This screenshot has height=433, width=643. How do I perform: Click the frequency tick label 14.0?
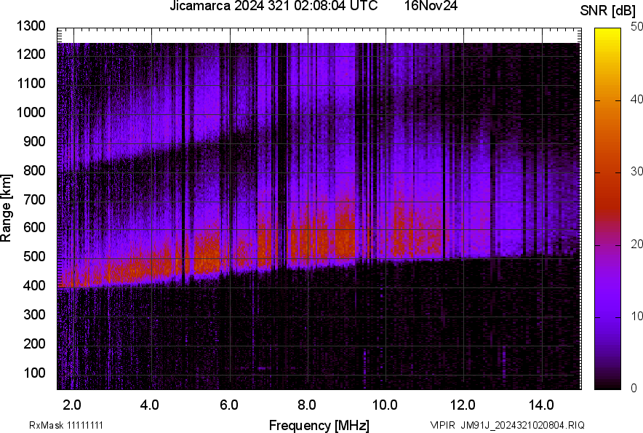tap(541, 405)
